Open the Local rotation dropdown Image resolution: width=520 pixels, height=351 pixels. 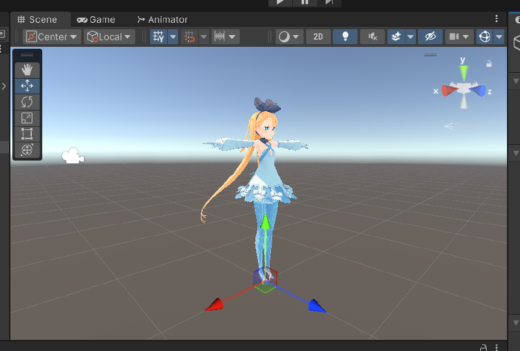click(109, 36)
